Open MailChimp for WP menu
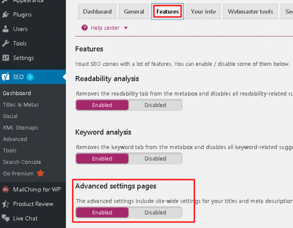This screenshot has height=228, width=293. tap(33, 189)
